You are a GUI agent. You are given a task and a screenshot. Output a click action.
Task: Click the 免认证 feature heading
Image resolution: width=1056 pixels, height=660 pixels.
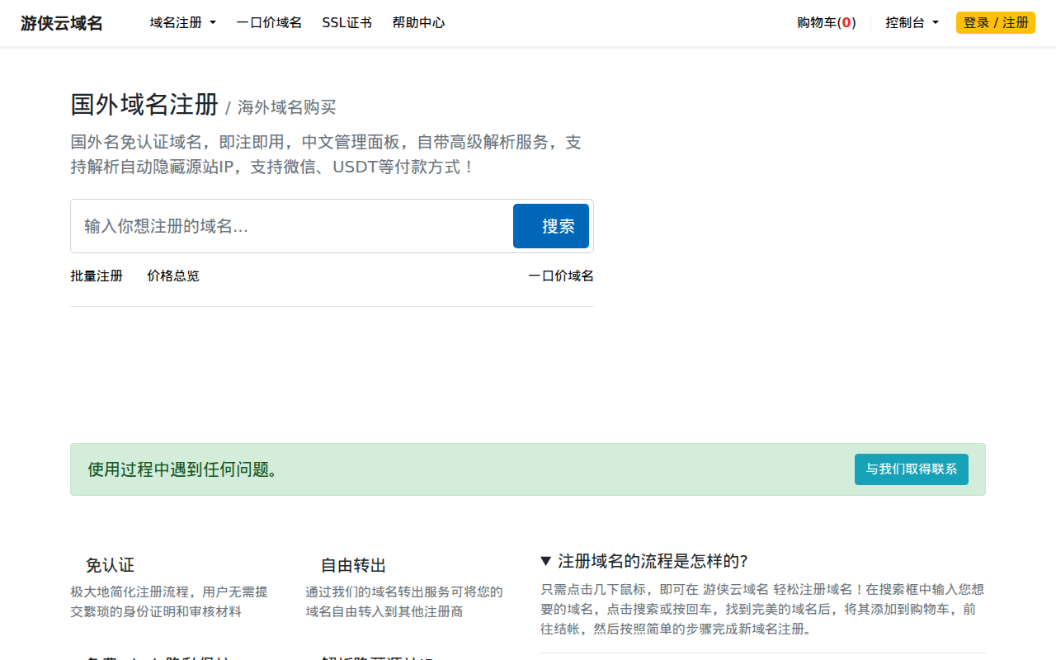pyautogui.click(x=111, y=565)
